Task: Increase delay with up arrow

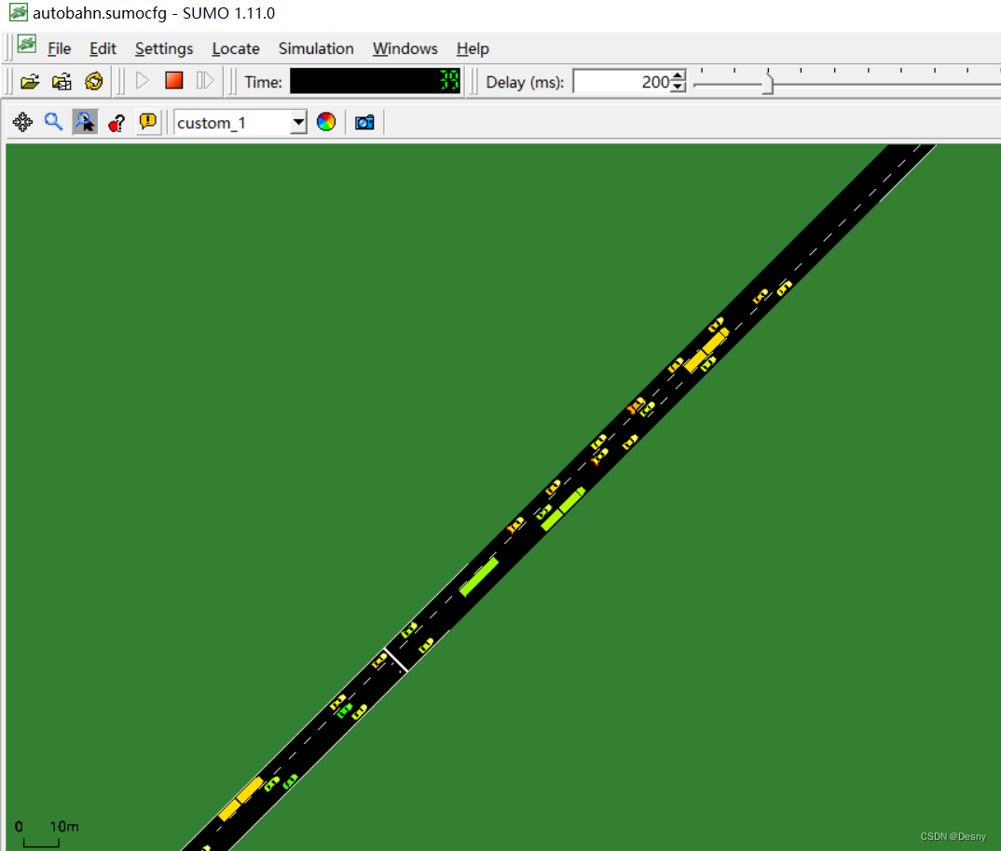Action: click(679, 75)
